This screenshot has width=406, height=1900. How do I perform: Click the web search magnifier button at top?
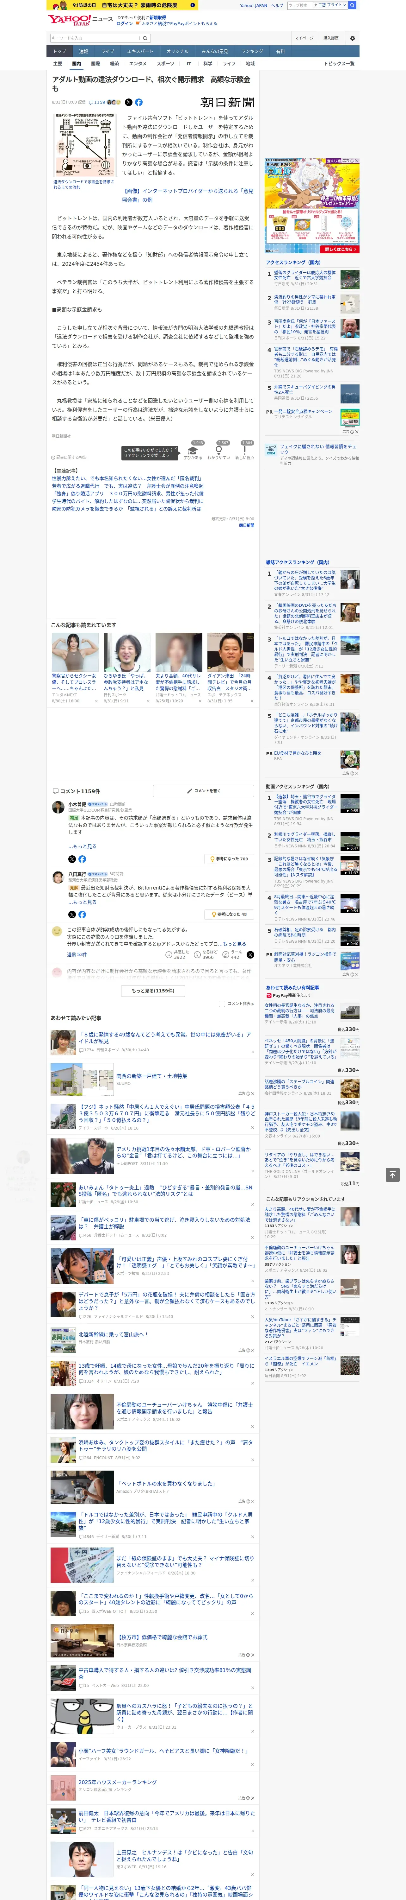(352, 5)
